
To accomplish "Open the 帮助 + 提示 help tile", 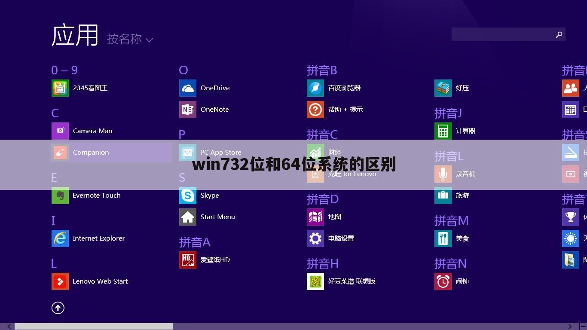I will (x=337, y=109).
